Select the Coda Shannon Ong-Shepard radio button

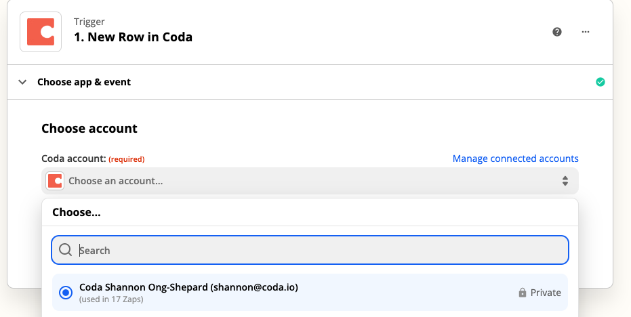(x=66, y=293)
